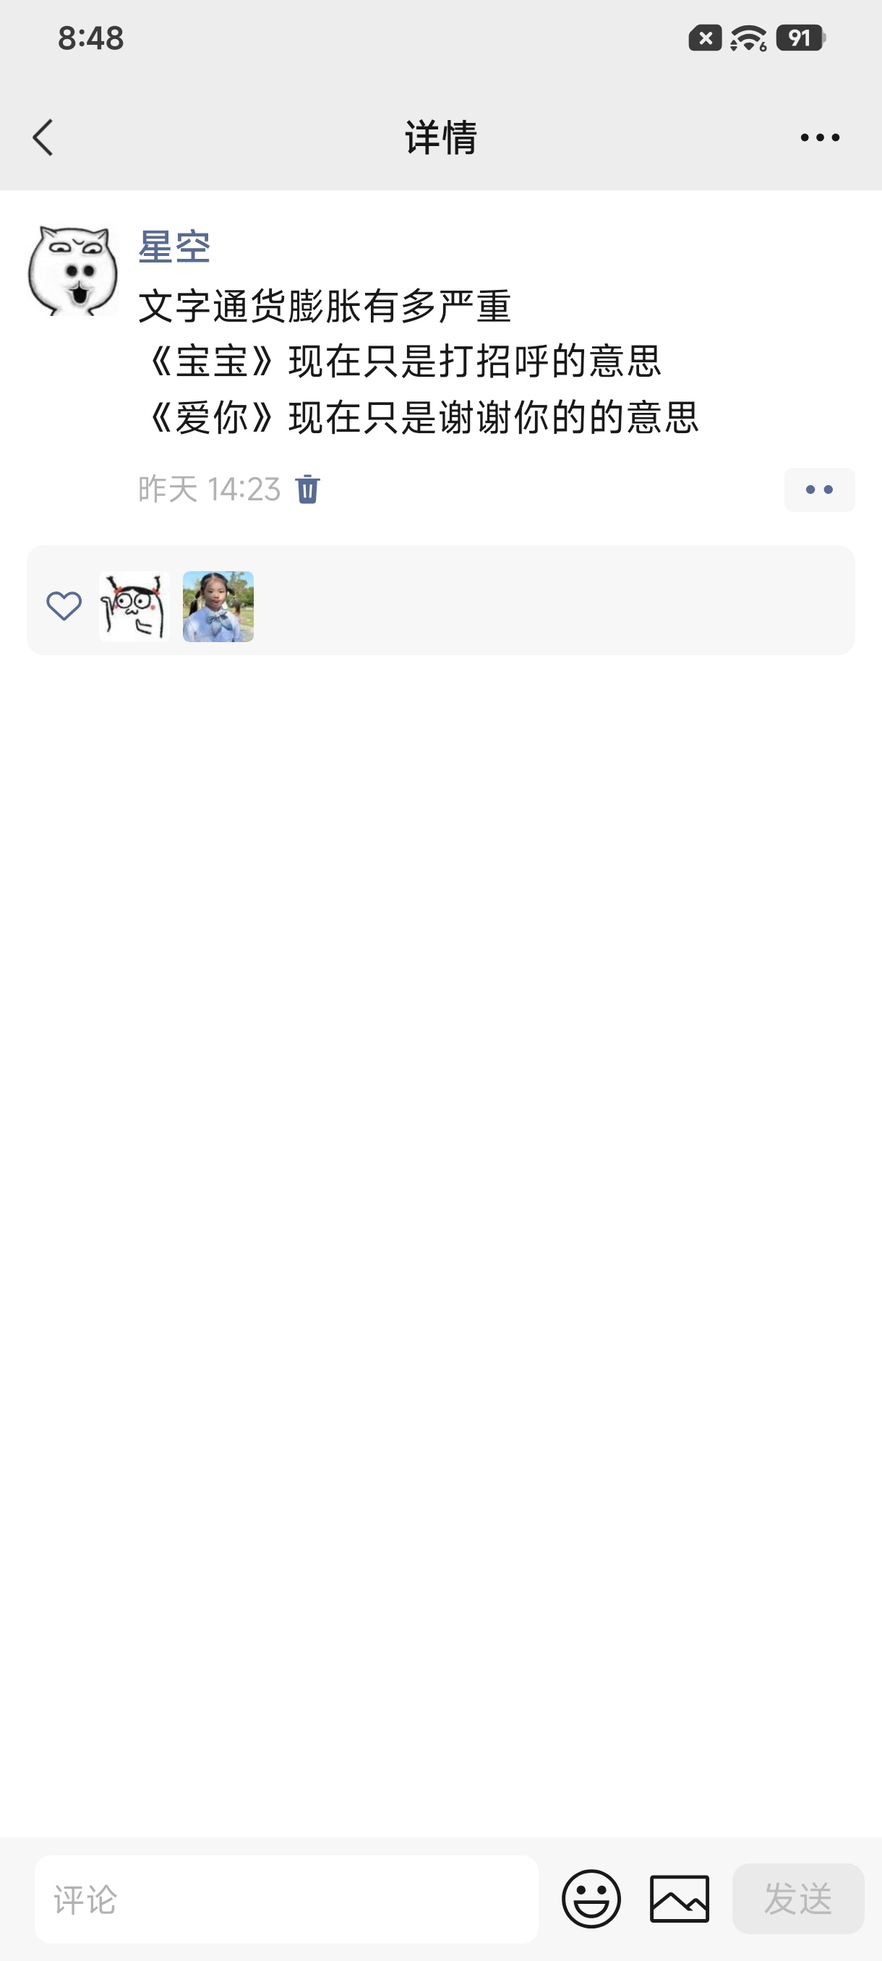882x1961 pixels.
Task: Tap the 发送 send button
Action: [798, 1899]
